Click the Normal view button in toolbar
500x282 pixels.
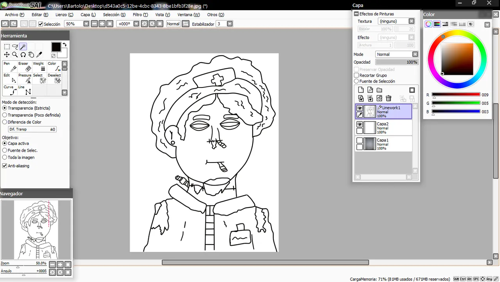173,24
